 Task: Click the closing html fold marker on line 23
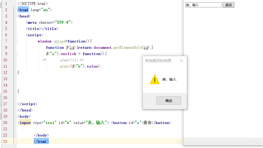point(16,142)
